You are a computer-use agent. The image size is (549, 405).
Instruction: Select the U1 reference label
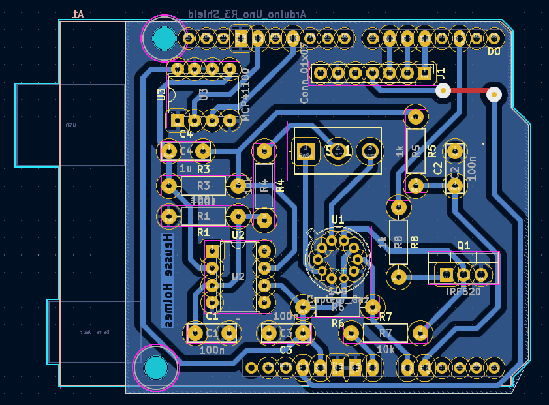338,220
